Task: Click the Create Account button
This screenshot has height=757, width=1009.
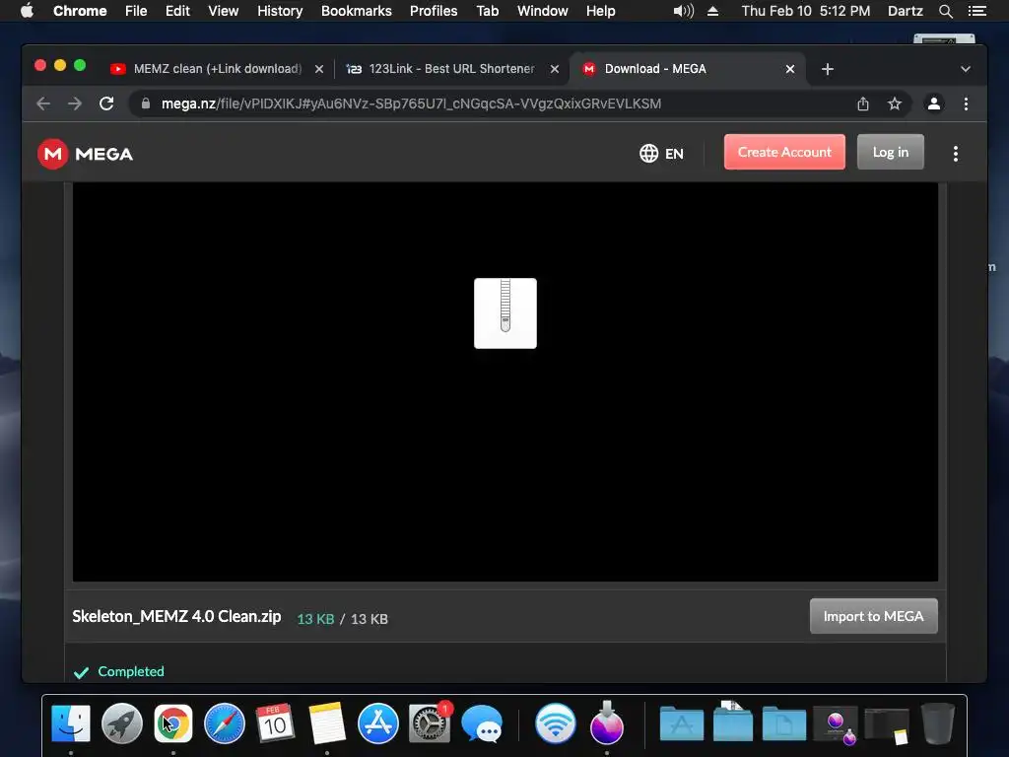Action: click(784, 152)
